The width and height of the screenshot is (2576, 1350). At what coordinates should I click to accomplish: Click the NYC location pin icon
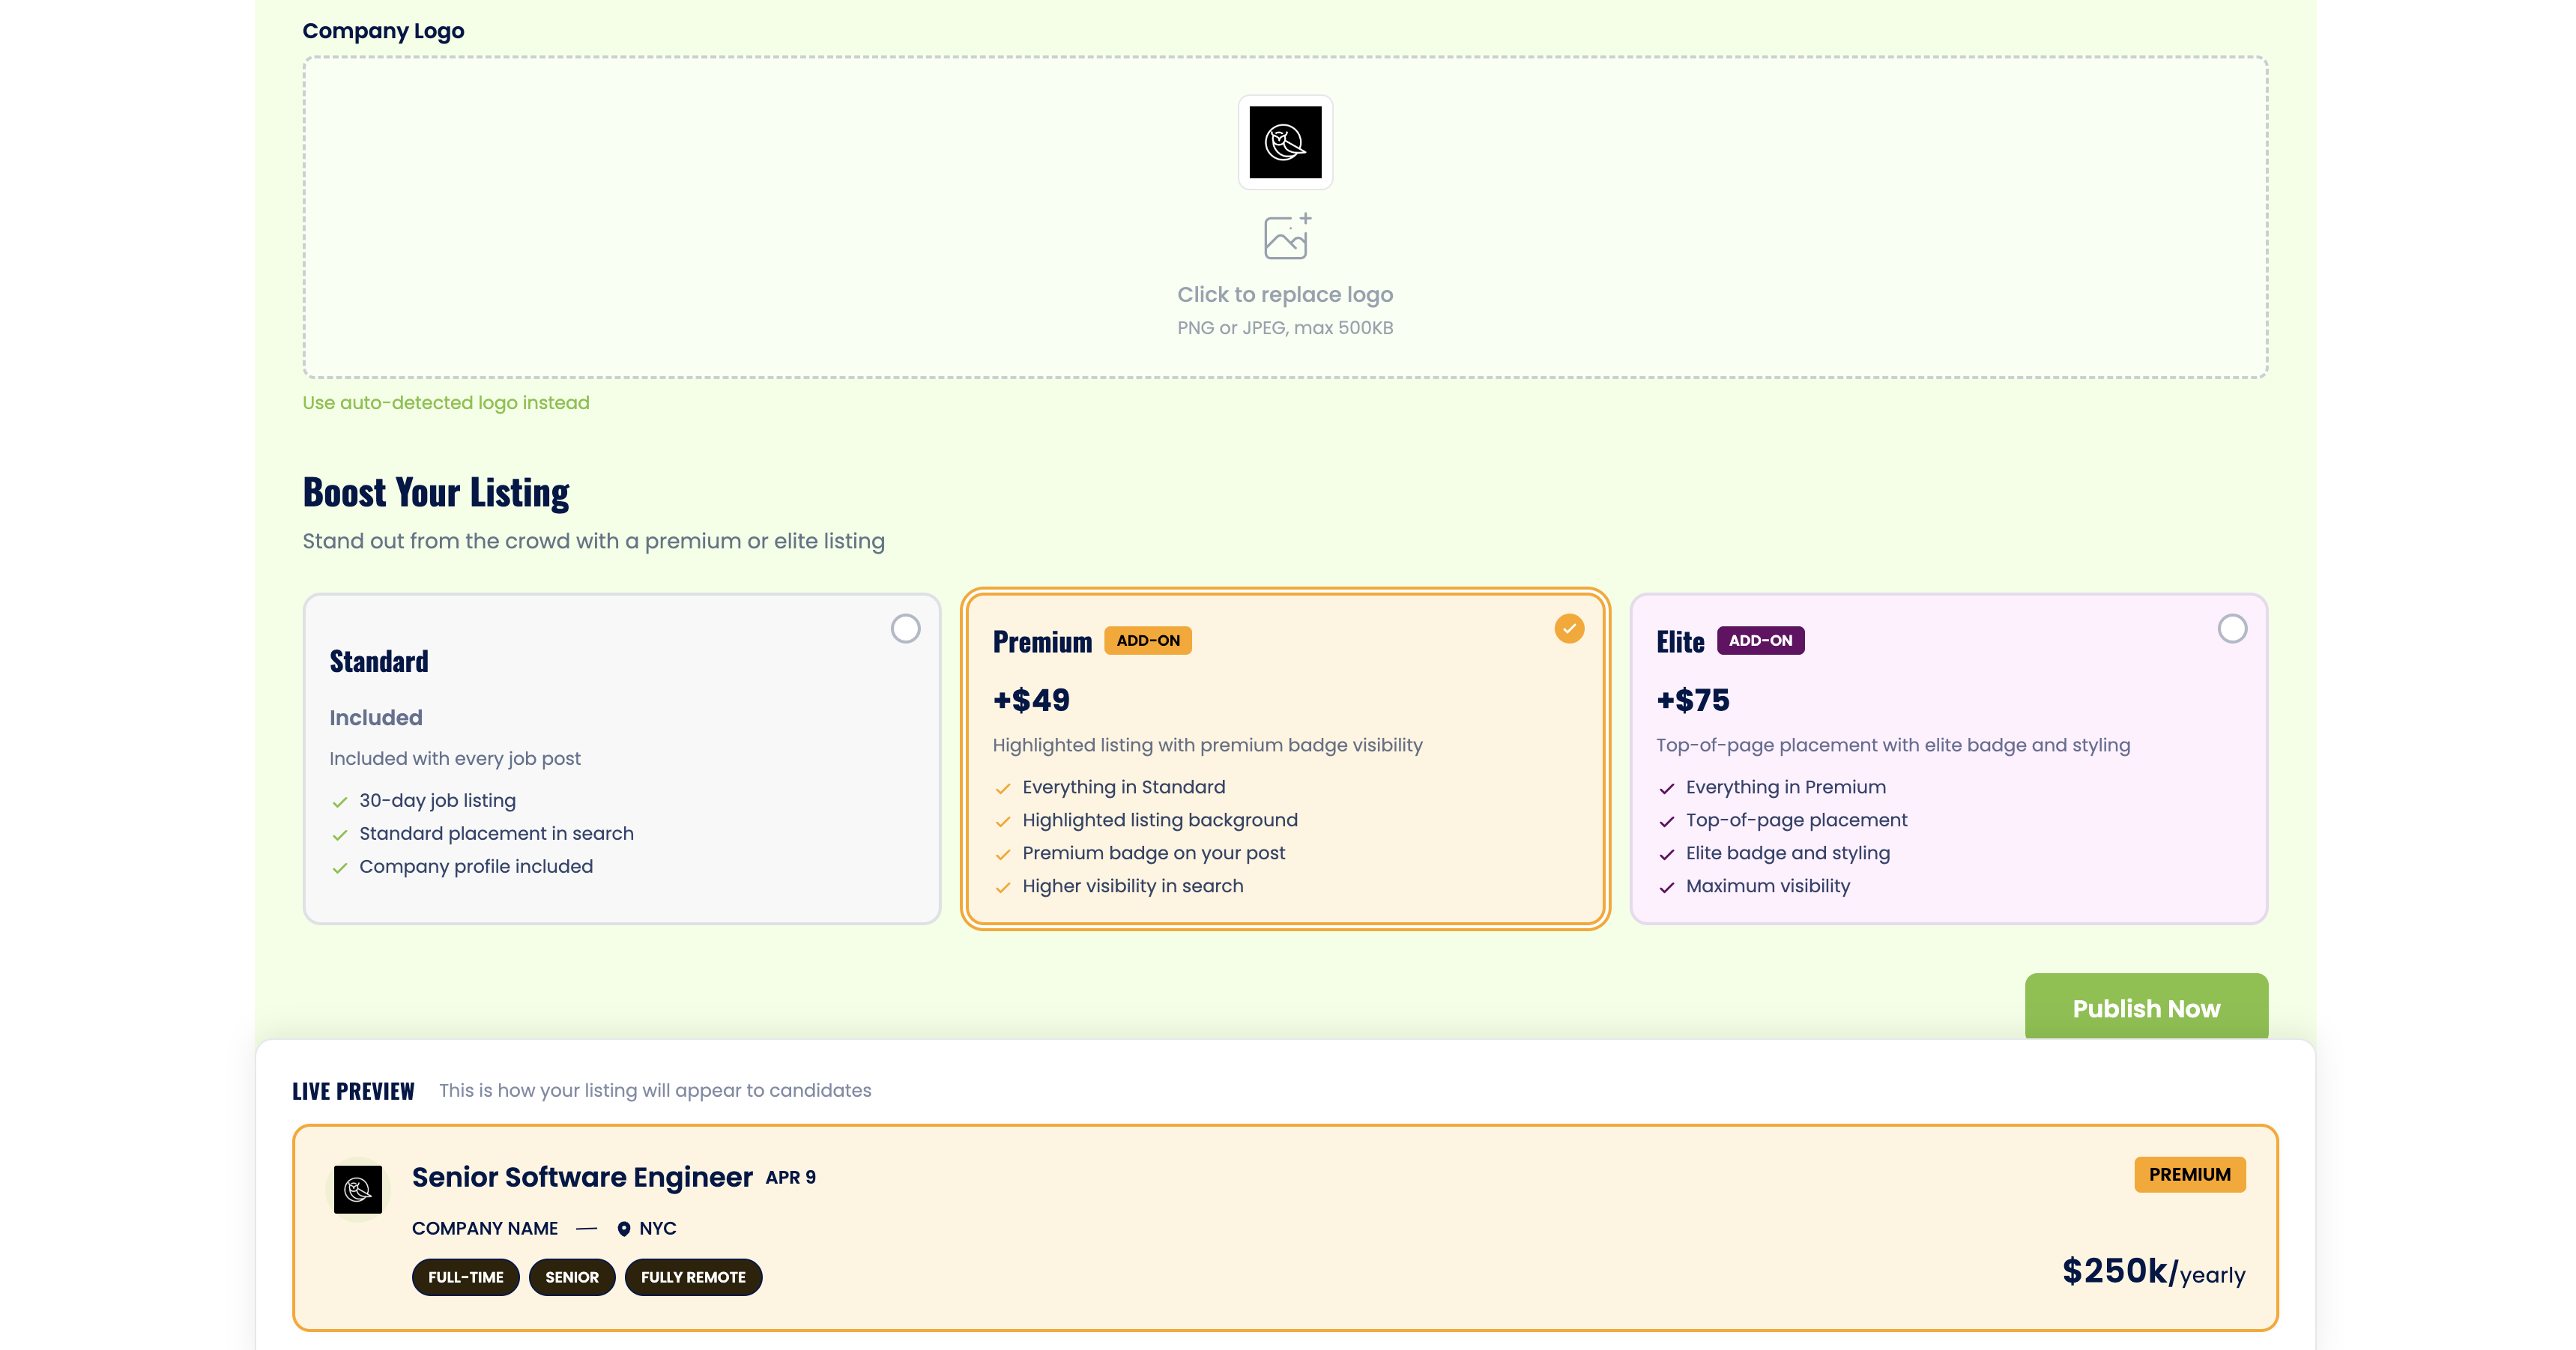click(x=623, y=1229)
